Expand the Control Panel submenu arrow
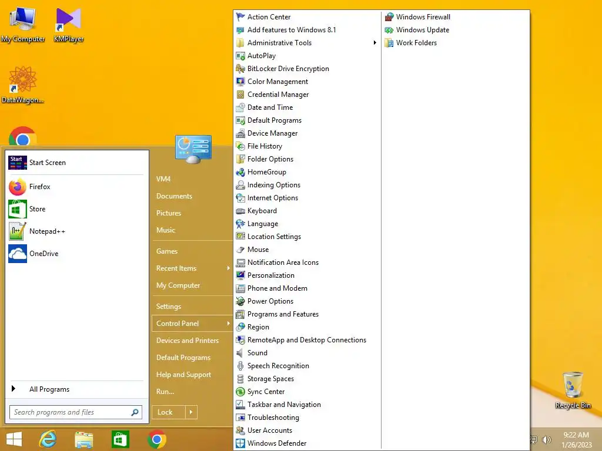This screenshot has height=451, width=602. [229, 324]
